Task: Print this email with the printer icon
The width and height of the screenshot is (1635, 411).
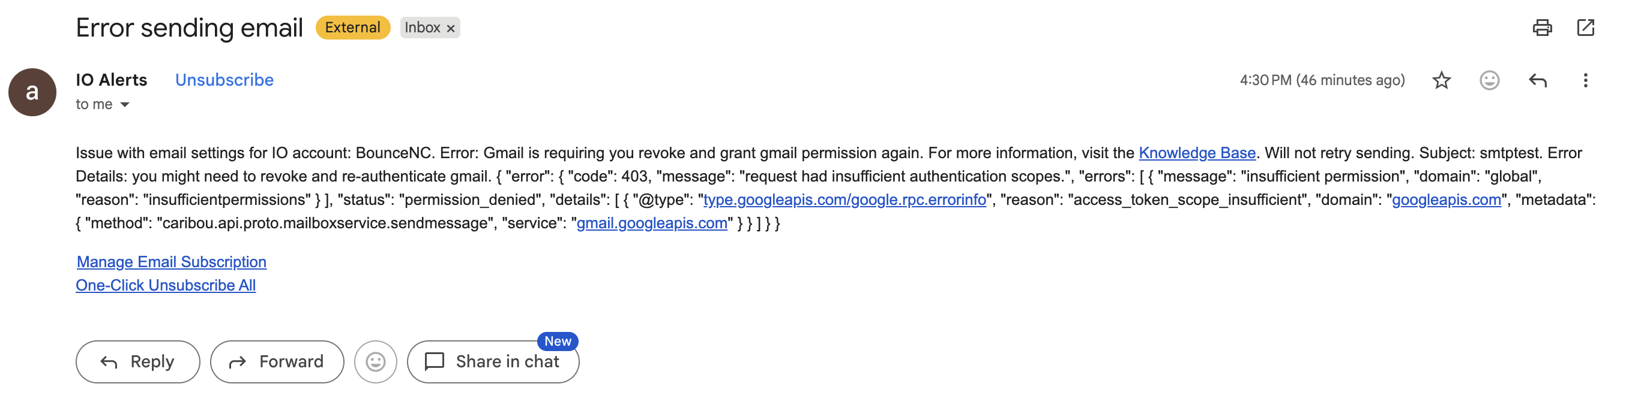Action: click(1543, 28)
